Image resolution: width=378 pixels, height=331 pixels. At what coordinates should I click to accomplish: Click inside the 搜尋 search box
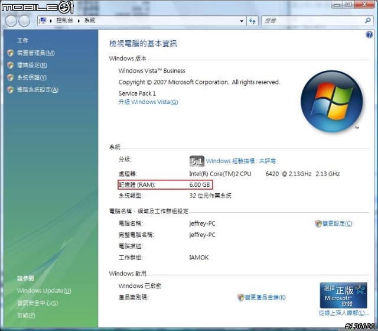click(x=314, y=21)
